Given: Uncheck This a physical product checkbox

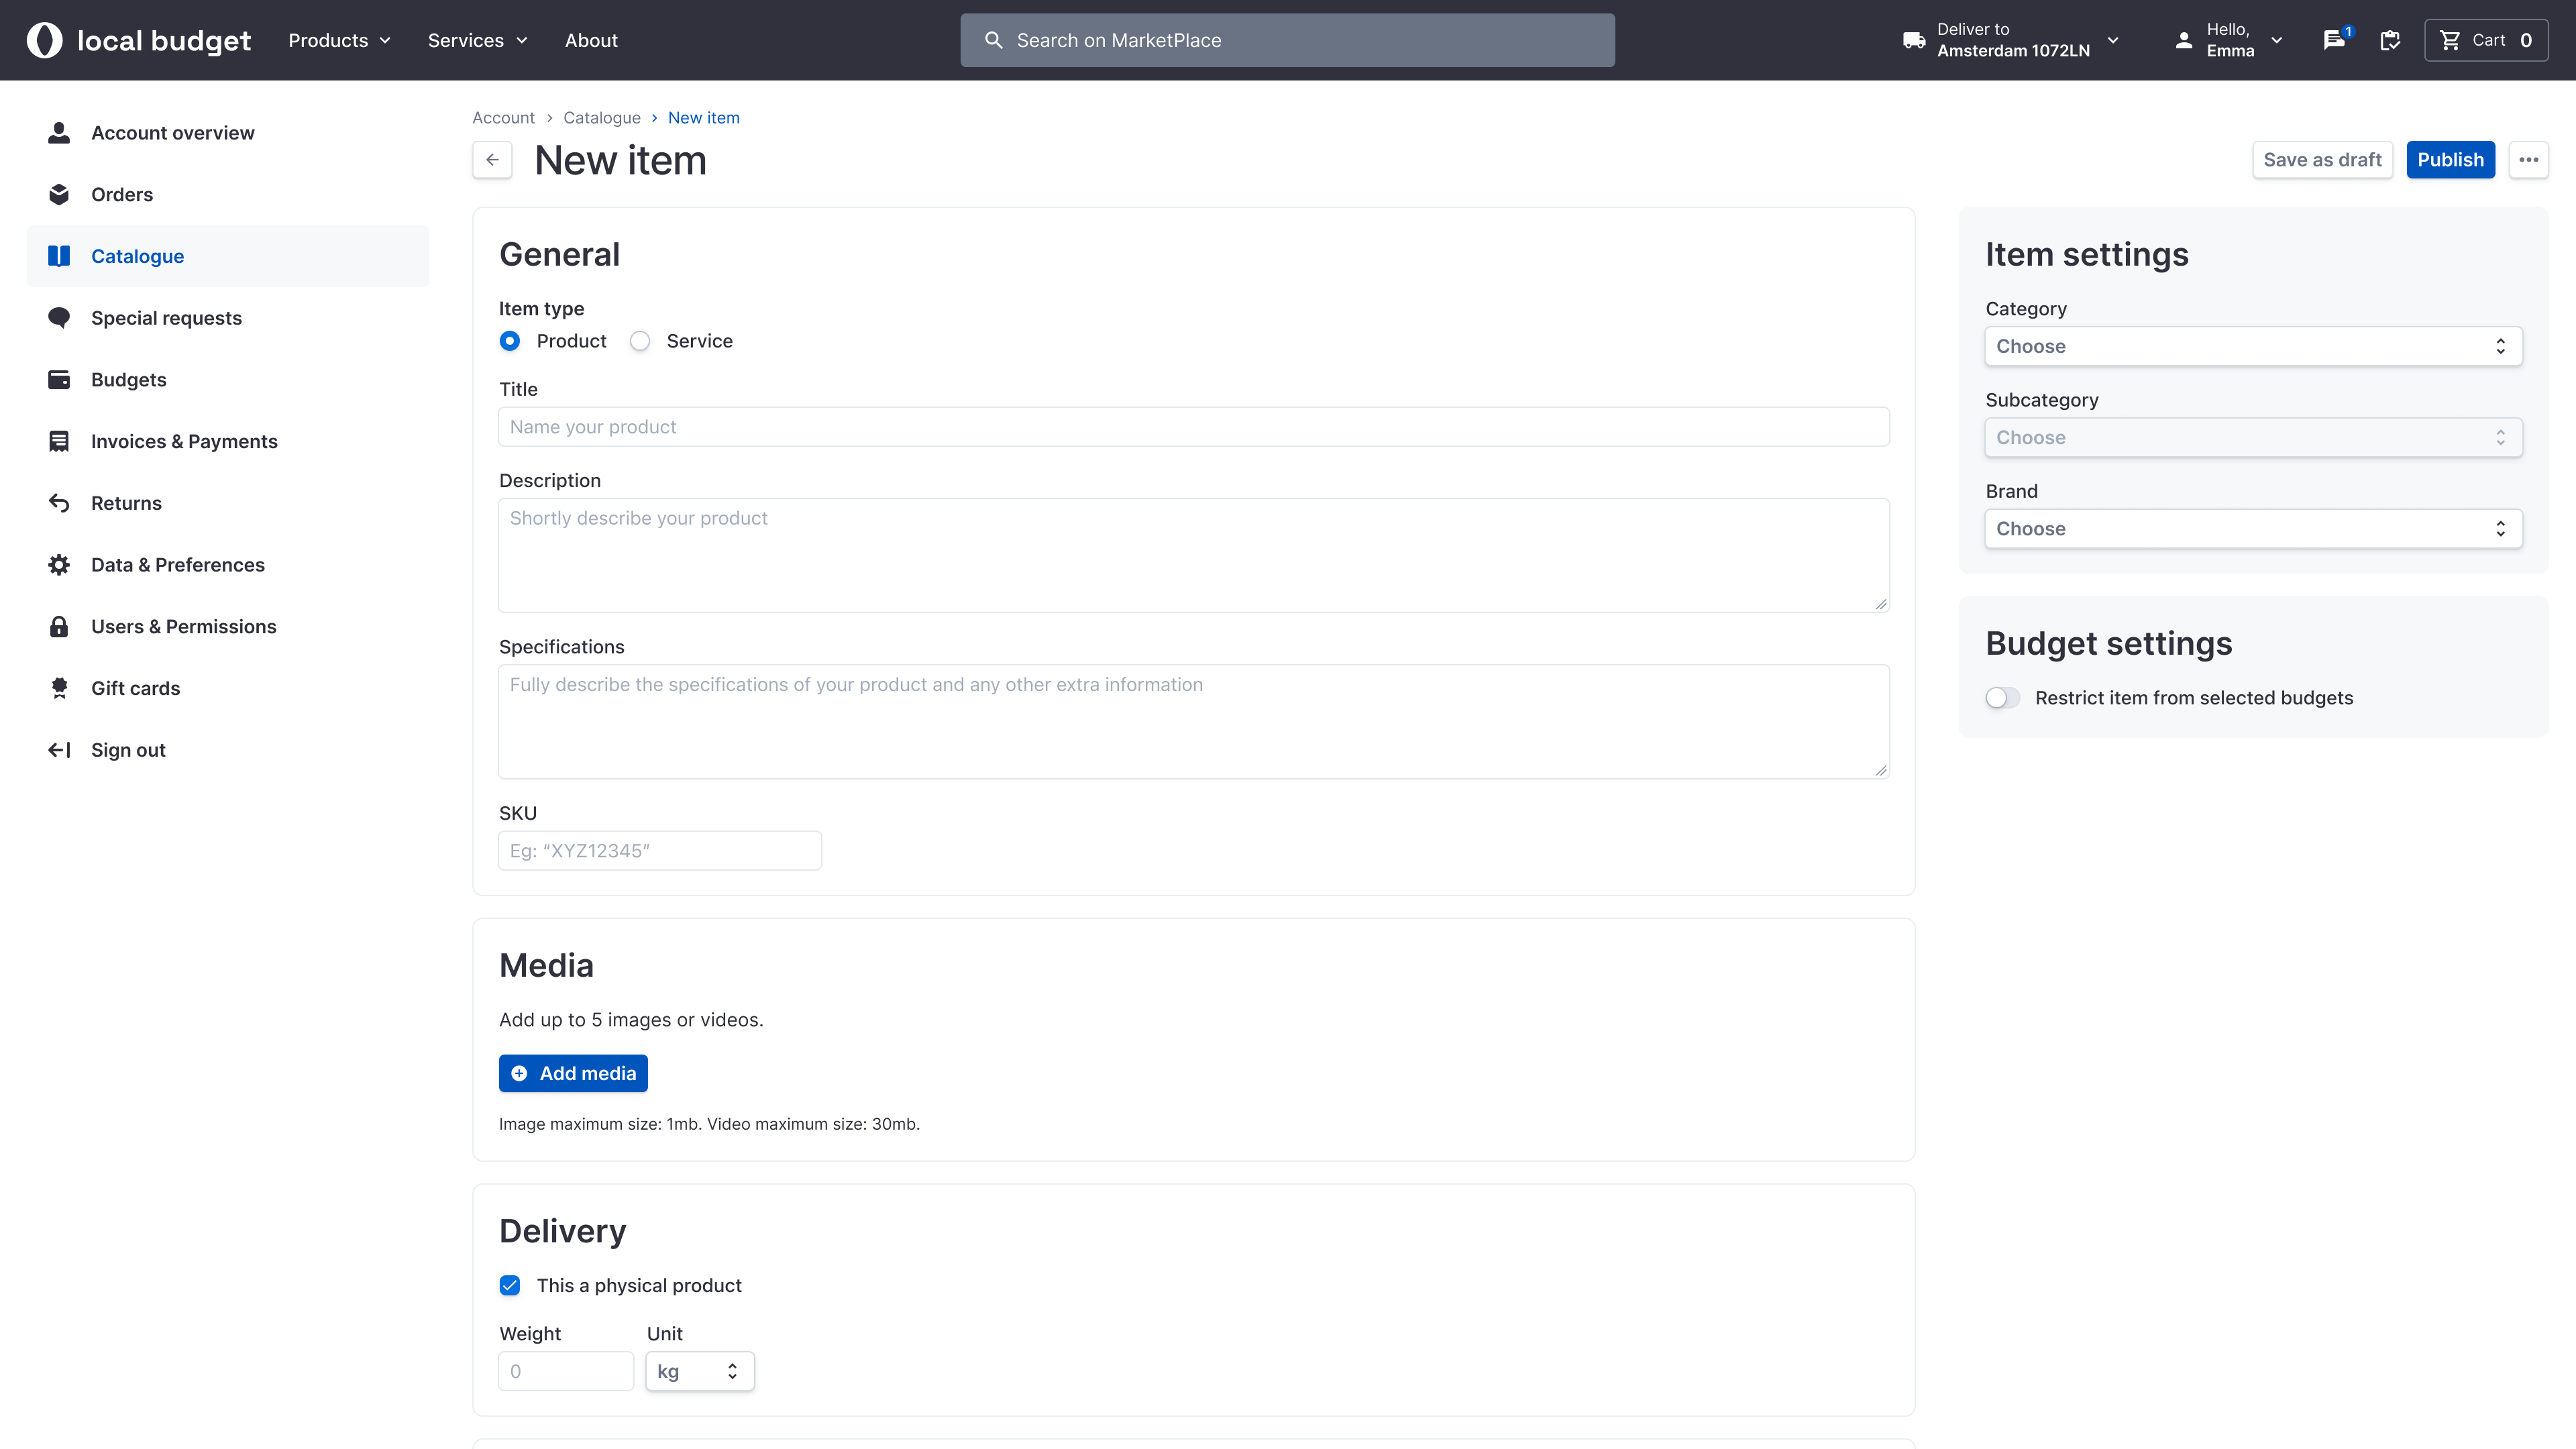Looking at the screenshot, I should pyautogui.click(x=510, y=1285).
